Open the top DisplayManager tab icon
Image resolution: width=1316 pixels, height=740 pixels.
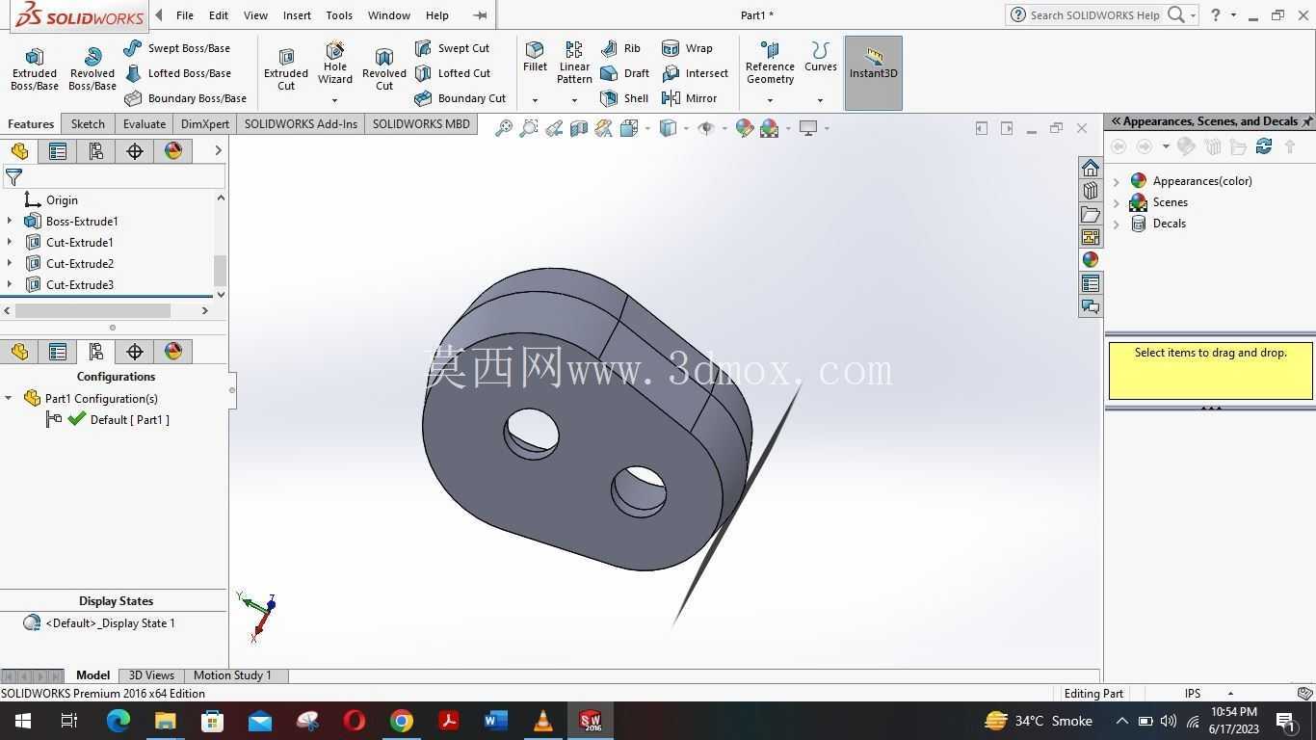coord(173,151)
